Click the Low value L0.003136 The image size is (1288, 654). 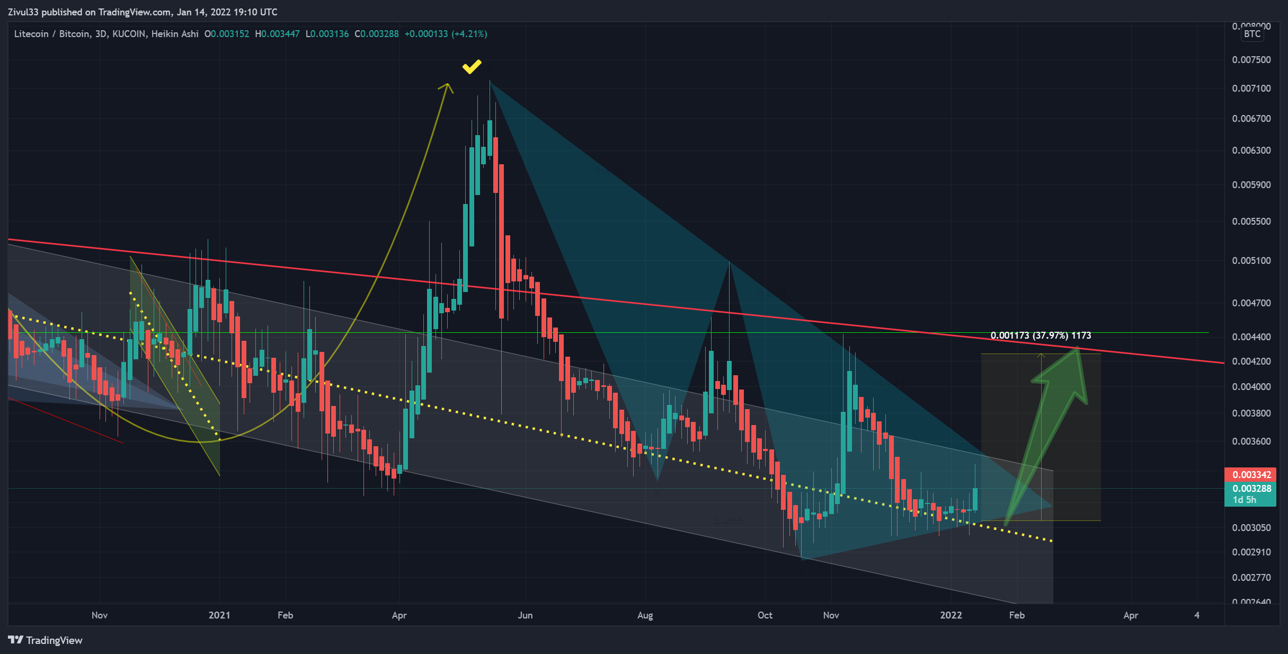pyautogui.click(x=327, y=34)
